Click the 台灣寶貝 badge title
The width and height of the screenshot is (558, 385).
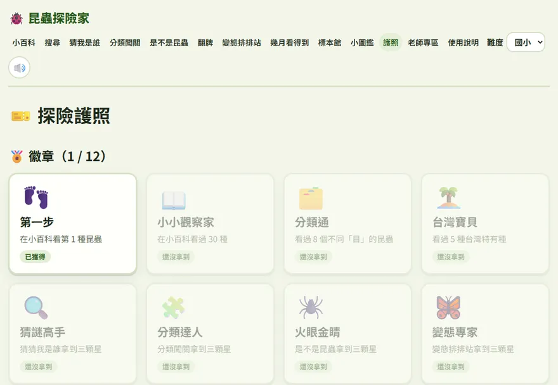coord(455,222)
